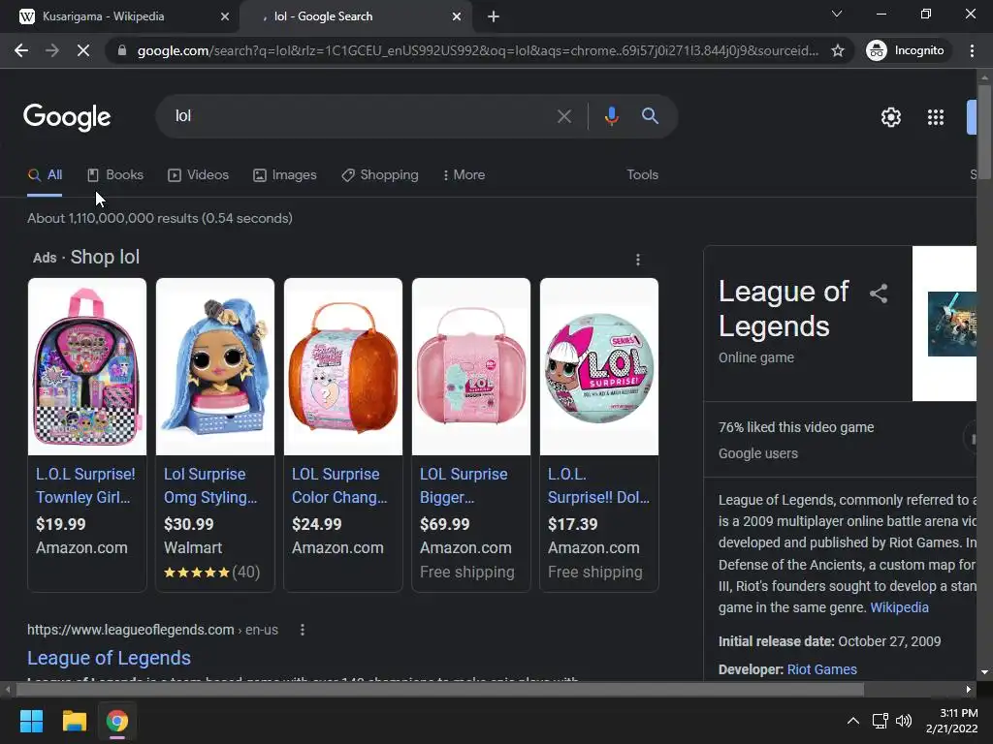This screenshot has height=744, width=993.
Task: Open Chrome three-dot menu
Action: click(x=972, y=50)
